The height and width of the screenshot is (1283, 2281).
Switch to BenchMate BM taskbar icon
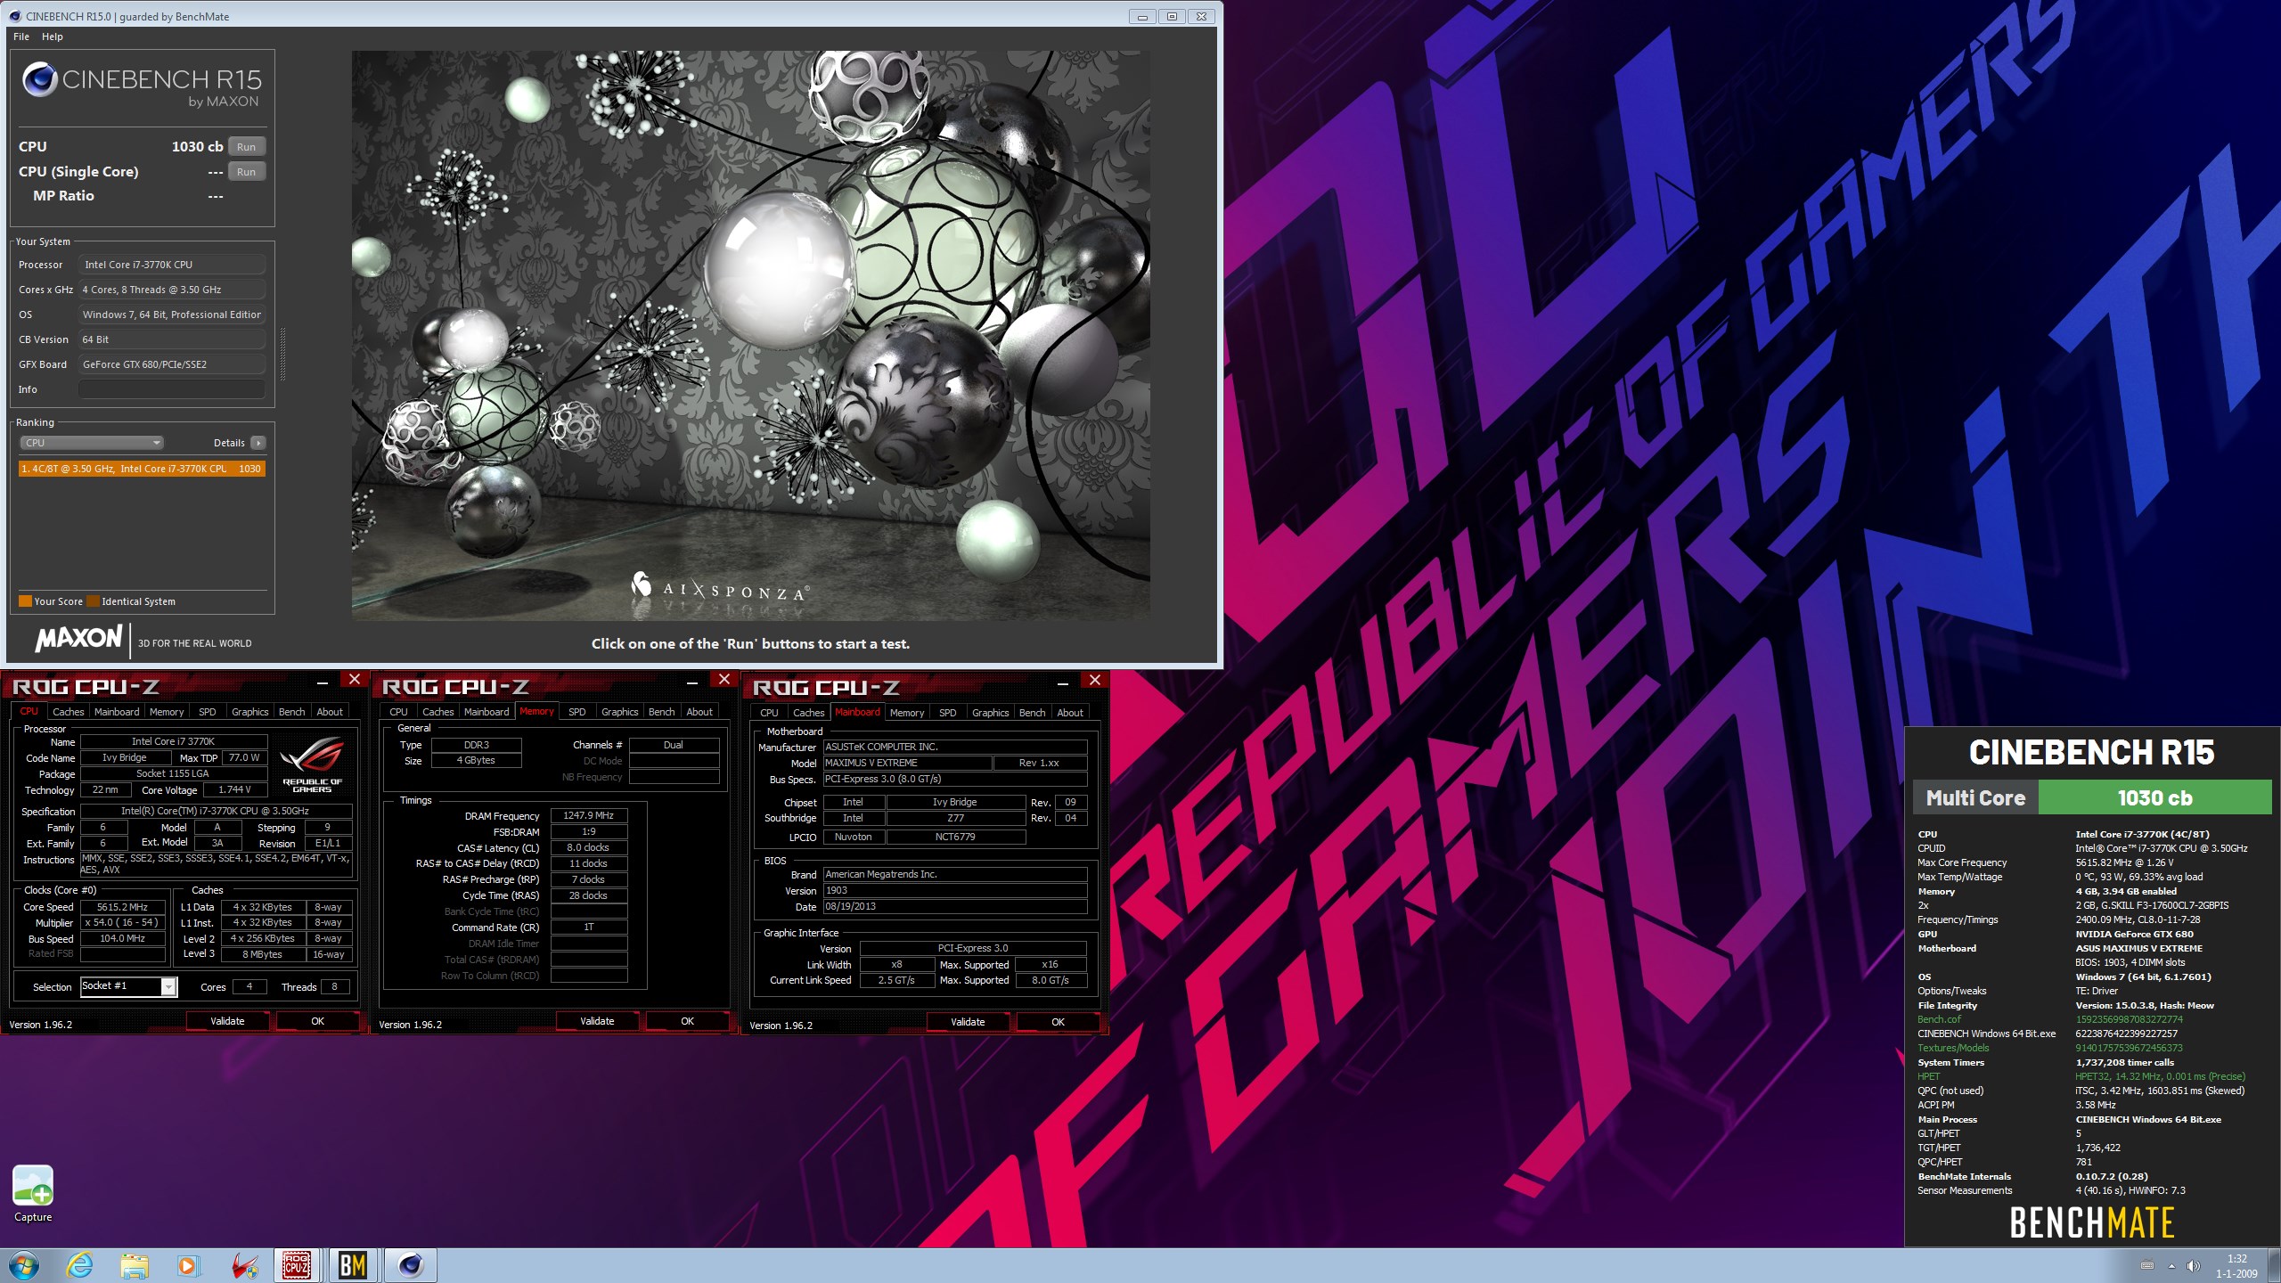point(353,1265)
